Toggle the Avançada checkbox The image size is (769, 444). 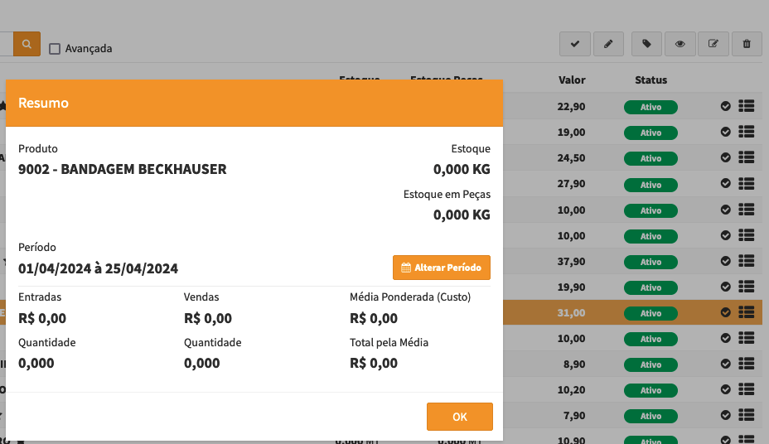pyautogui.click(x=55, y=49)
